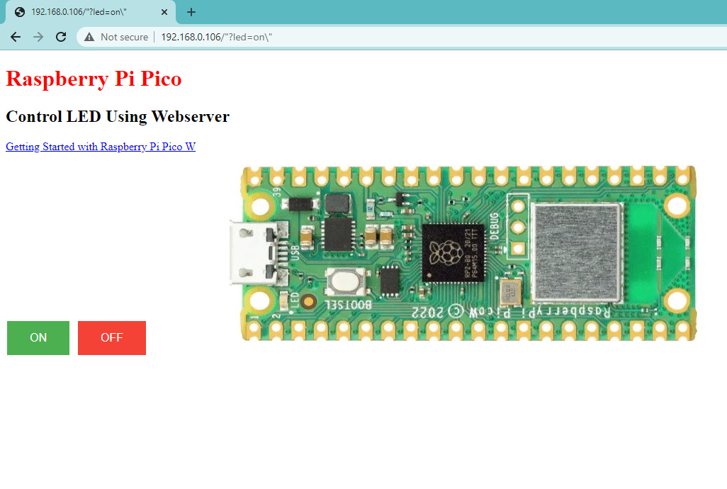Select the 192.168.0.106 browser tab

point(91,12)
